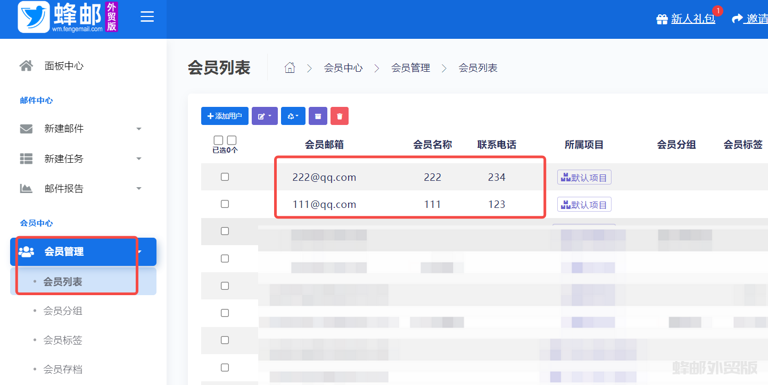Click the 面板中心 house icon
This screenshot has width=768, height=385.
point(26,66)
